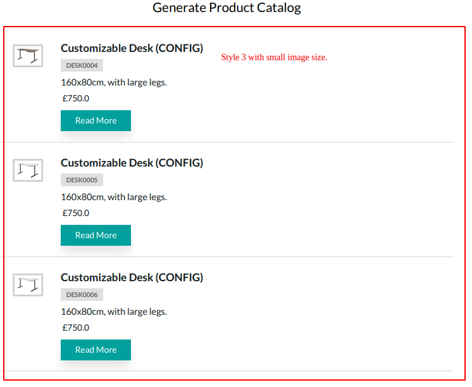The image size is (472, 387).
Task: Click Read More for product DESK0006
Action: click(x=96, y=350)
